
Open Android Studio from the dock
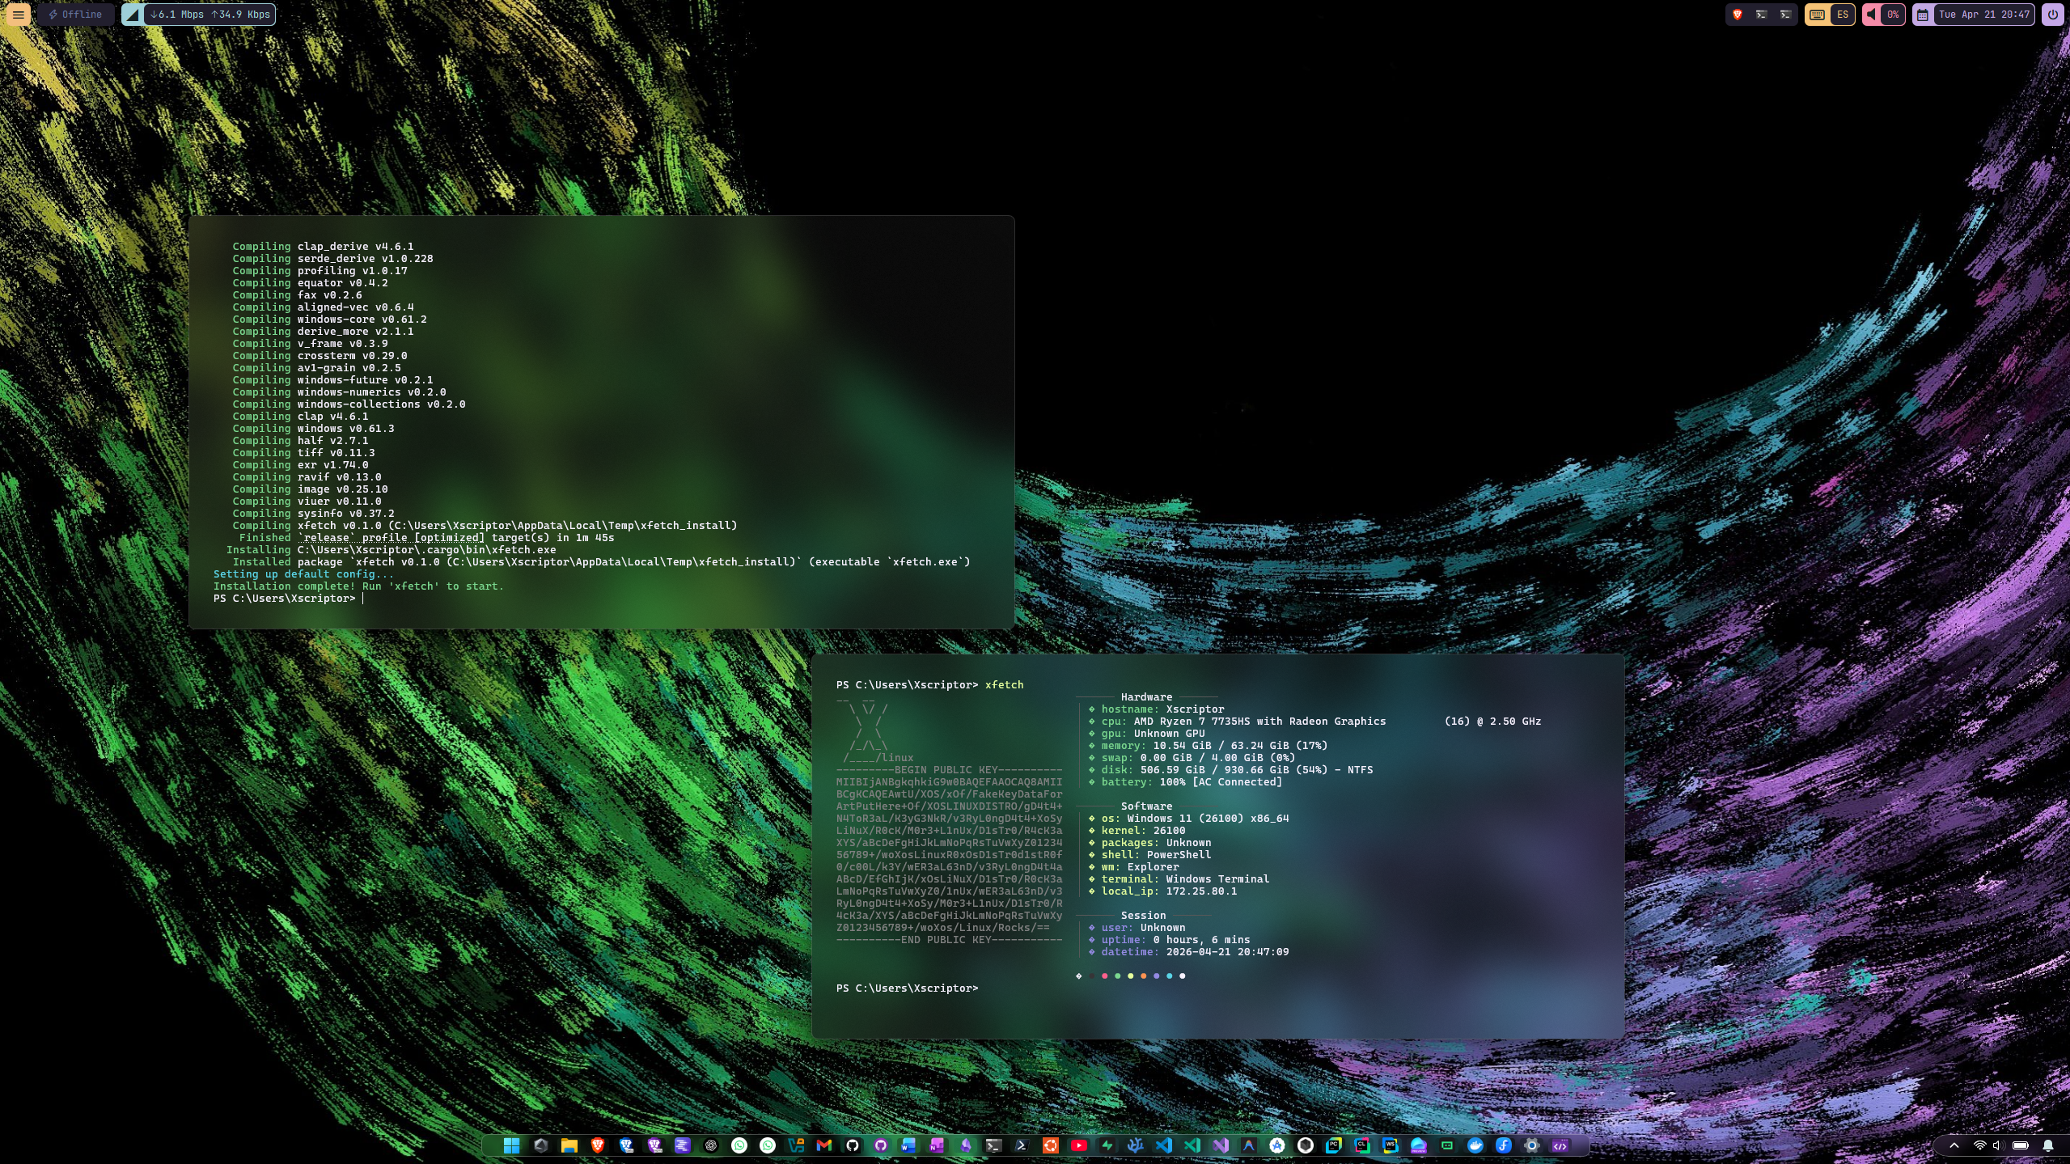[x=1276, y=1145]
